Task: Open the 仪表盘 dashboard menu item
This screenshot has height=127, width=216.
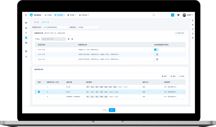Action: tap(48, 15)
